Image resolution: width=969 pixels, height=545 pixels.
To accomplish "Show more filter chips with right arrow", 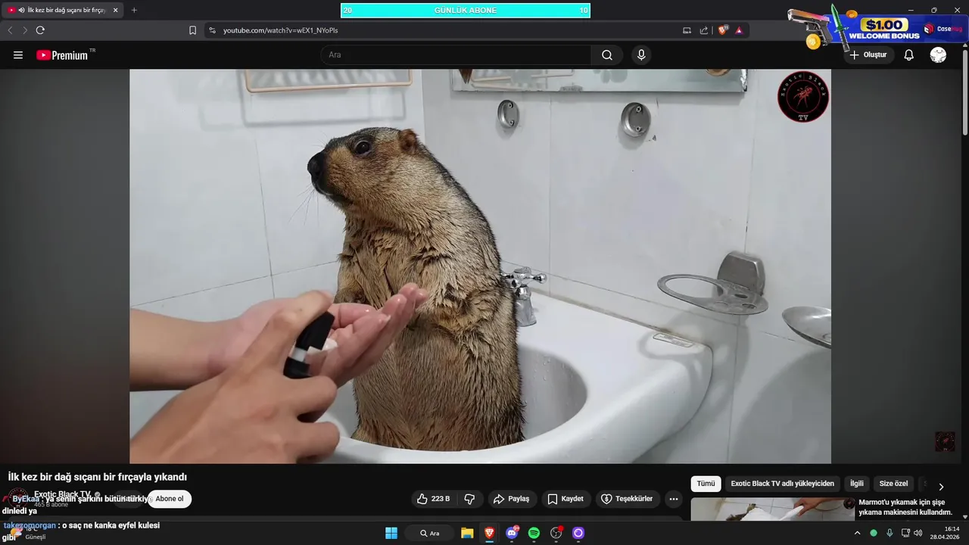I will (941, 487).
